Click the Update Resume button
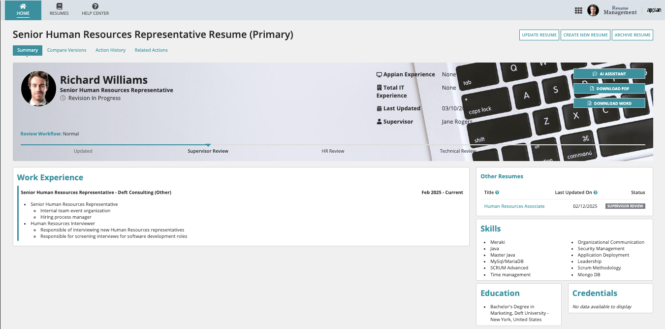The width and height of the screenshot is (665, 329). coord(539,35)
